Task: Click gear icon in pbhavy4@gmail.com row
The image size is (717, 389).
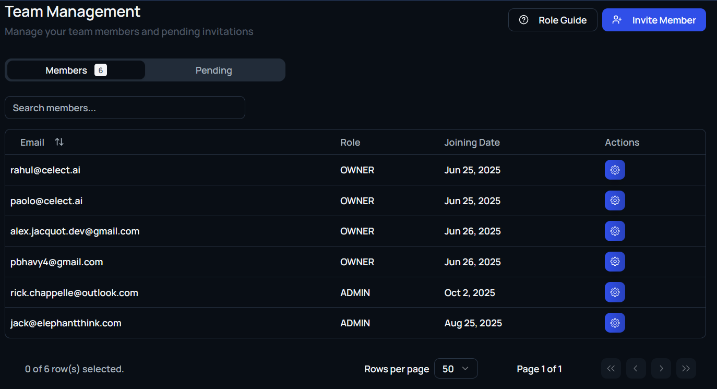Action: [615, 262]
